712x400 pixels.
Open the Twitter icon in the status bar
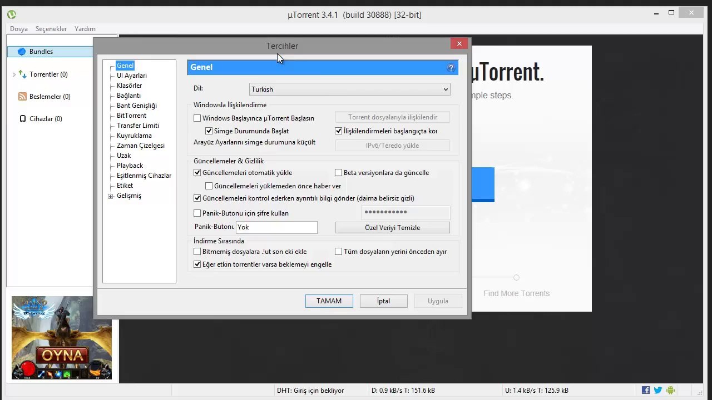(x=658, y=391)
